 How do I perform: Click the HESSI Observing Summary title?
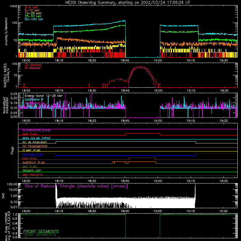tap(127, 3)
